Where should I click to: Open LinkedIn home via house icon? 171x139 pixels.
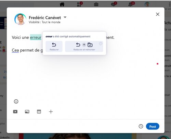(62, 4)
